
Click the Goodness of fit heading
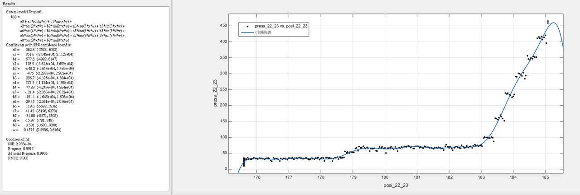point(19,139)
